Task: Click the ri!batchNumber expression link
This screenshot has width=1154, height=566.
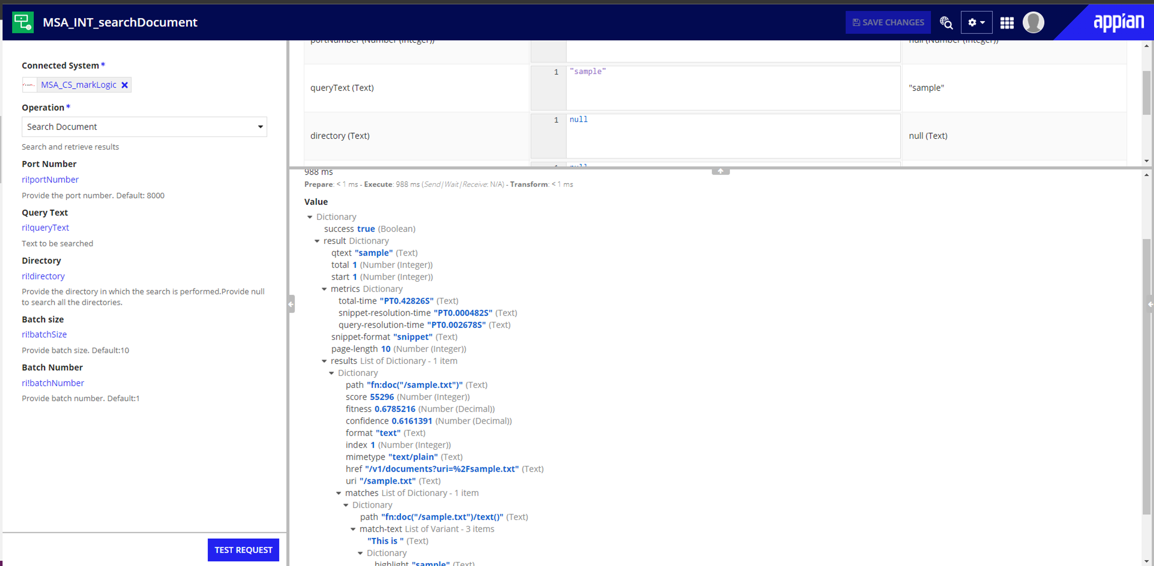Action: (53, 383)
